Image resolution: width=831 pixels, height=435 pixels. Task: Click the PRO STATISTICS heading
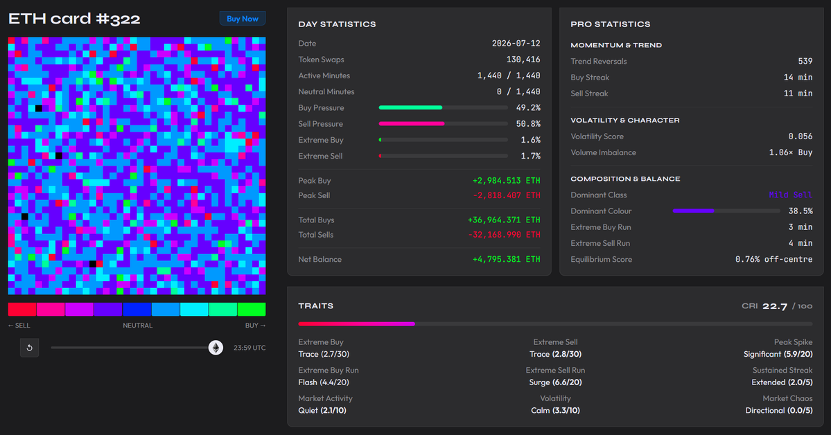(x=611, y=24)
